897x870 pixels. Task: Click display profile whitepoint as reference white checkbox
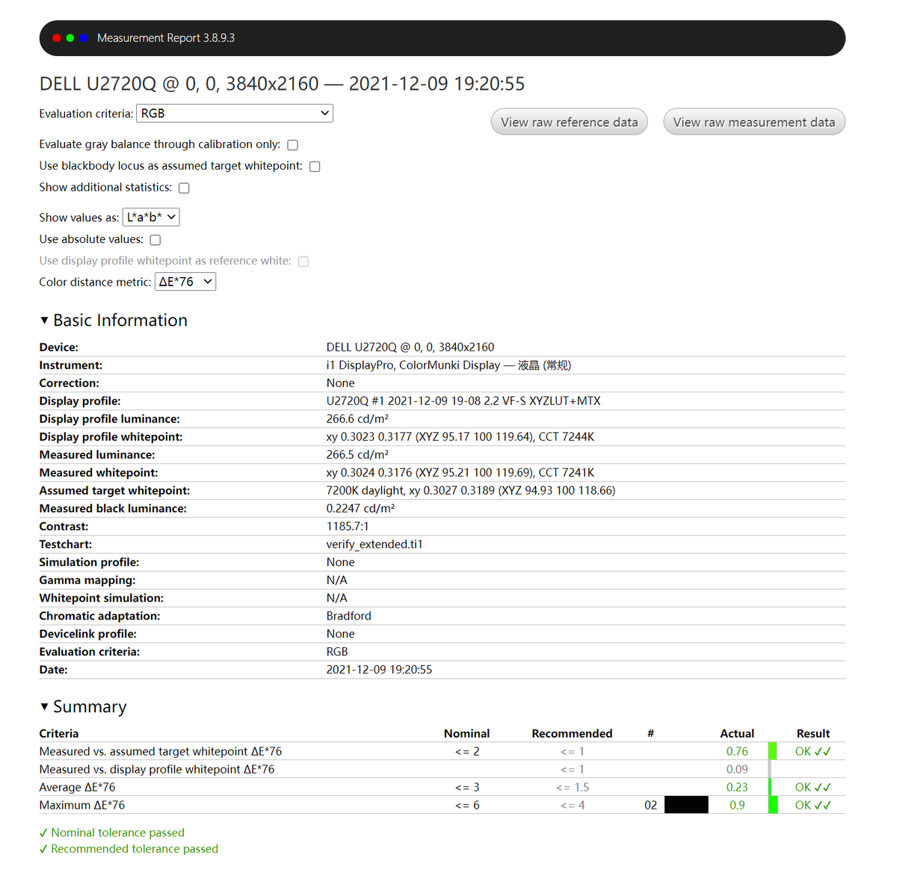[x=303, y=262]
